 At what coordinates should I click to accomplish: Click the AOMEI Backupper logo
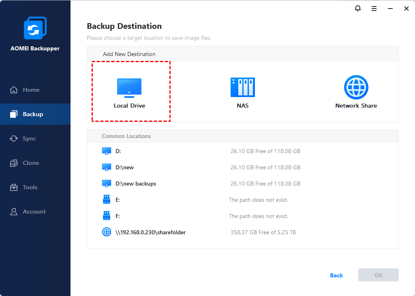[x=35, y=28]
